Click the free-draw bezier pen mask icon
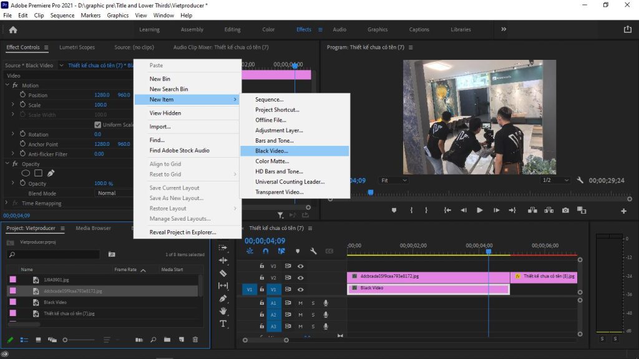 tap(51, 173)
